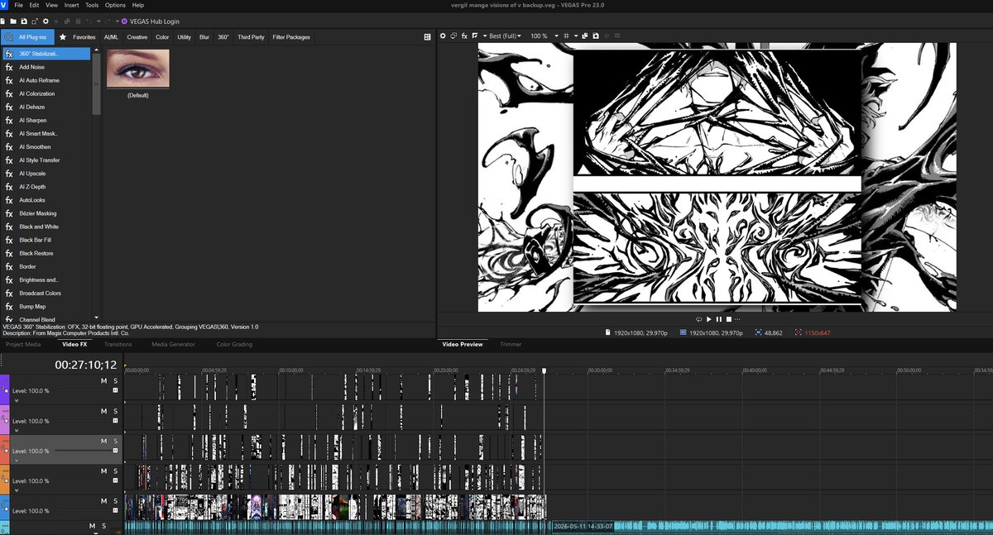Mute the second pink video track
993x535 pixels.
point(103,411)
